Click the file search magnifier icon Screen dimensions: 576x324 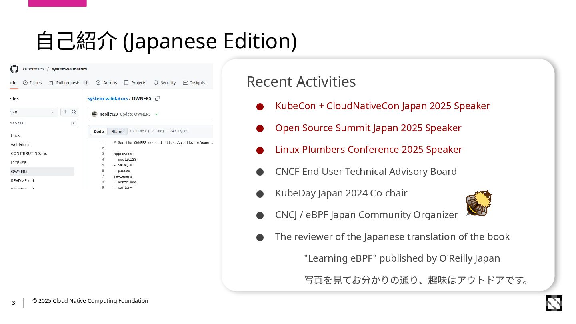[x=74, y=112]
